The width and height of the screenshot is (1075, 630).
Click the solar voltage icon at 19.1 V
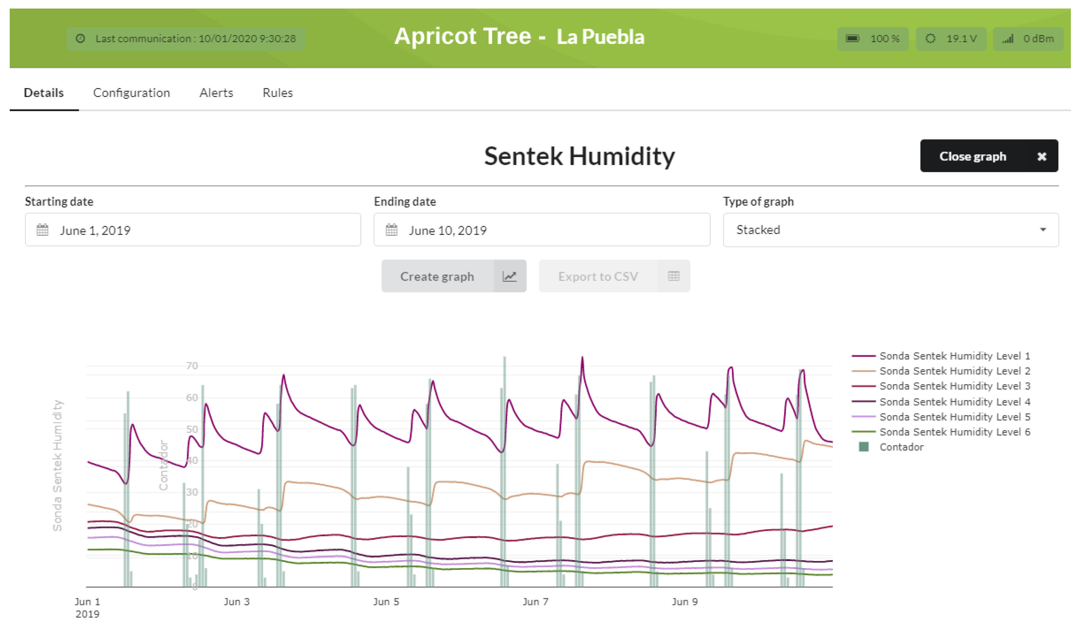[930, 39]
